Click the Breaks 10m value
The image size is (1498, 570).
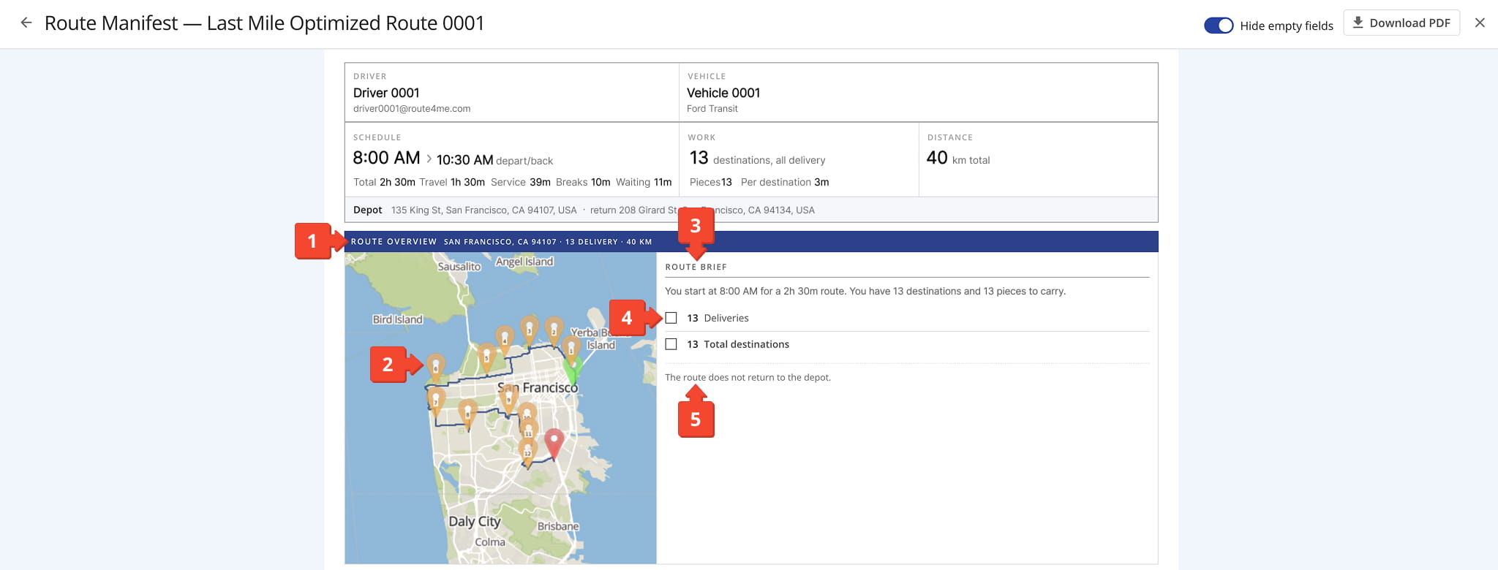pos(583,183)
